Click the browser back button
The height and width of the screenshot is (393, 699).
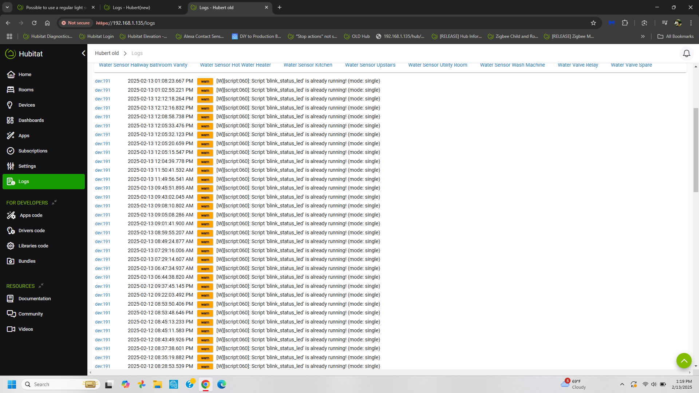(8, 23)
